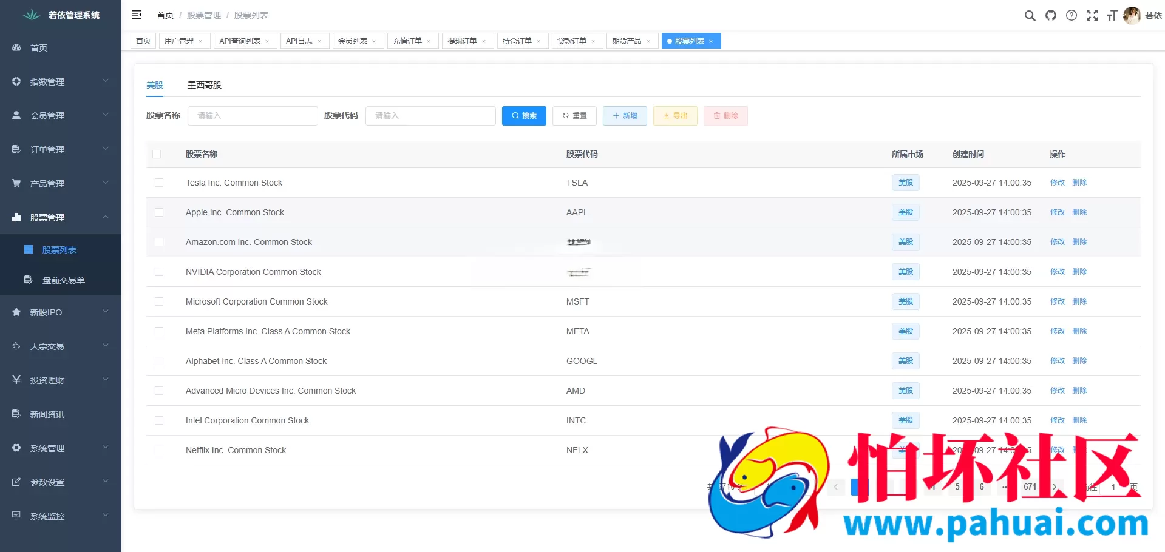Click the 参数设置 edit icon
Screen dimensions: 1165x552
tap(16, 482)
